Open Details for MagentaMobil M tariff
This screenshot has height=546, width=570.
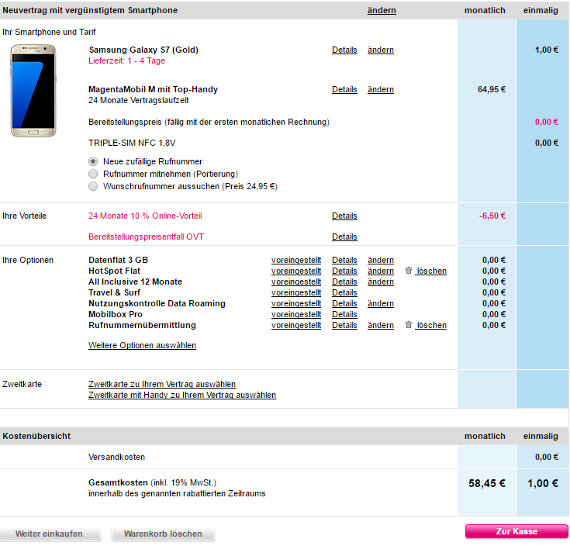pyautogui.click(x=344, y=89)
